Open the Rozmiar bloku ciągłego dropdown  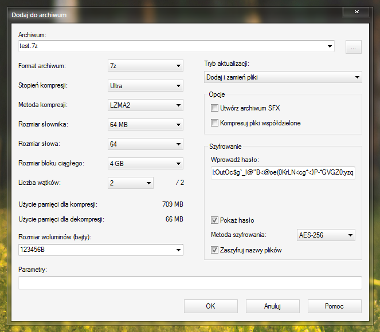pos(146,164)
